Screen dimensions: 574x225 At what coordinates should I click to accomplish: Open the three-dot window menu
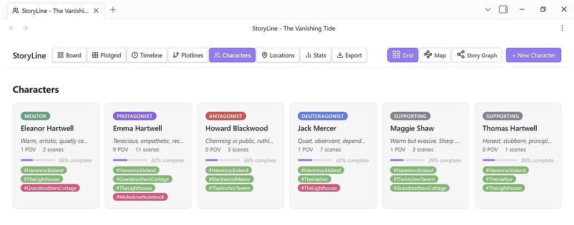click(562, 28)
